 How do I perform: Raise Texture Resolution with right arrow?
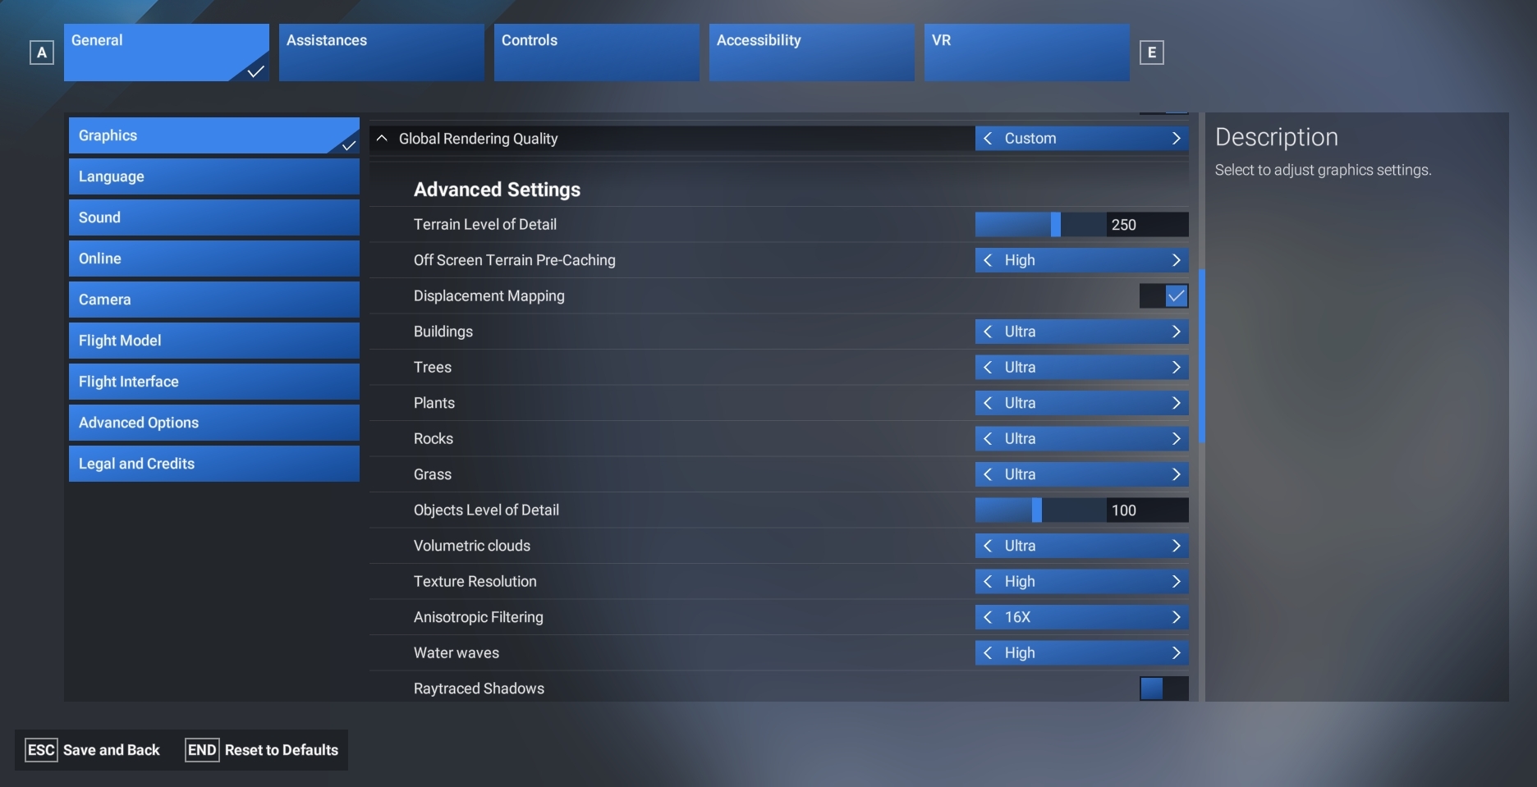coord(1177,582)
